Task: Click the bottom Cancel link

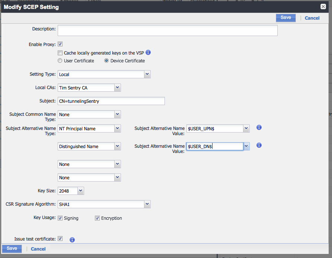Action: coord(38,249)
